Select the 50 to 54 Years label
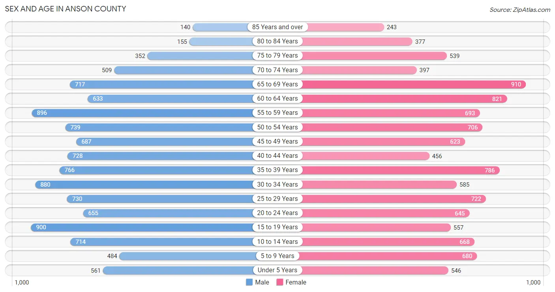Image resolution: width=555 pixels, height=292 pixels. (x=277, y=127)
